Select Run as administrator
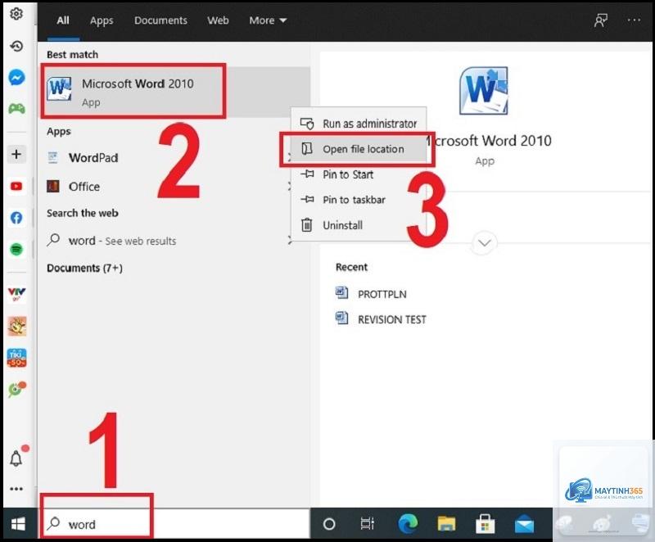The width and height of the screenshot is (655, 542). (359, 124)
